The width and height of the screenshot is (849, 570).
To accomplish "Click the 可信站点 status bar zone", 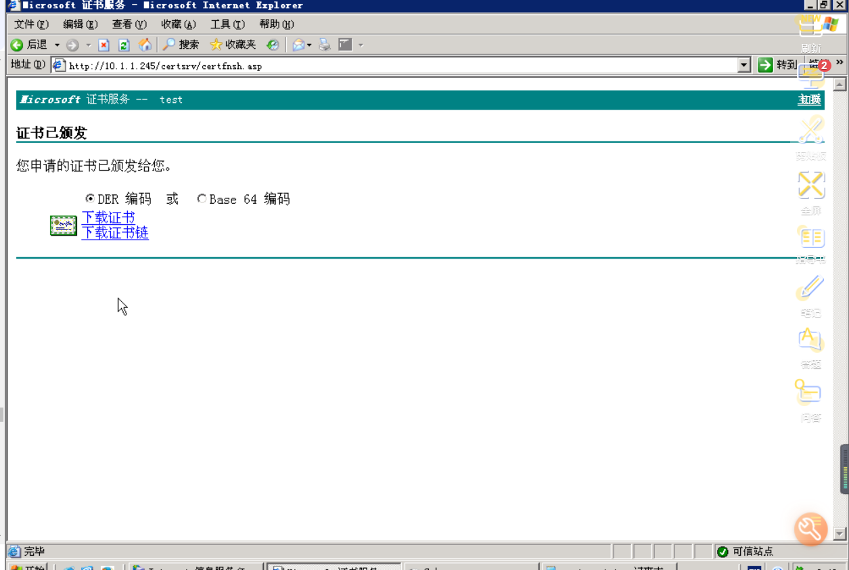I will coord(744,552).
